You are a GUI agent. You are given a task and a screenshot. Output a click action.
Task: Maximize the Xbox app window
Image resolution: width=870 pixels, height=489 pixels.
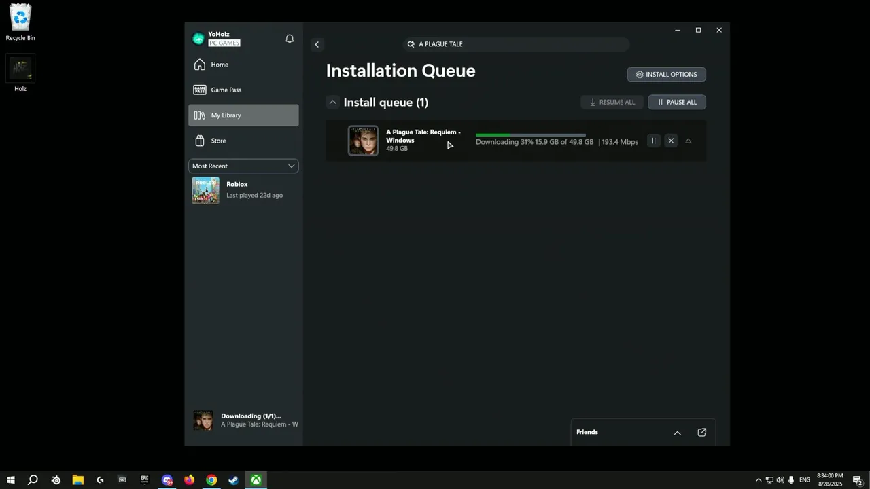click(698, 30)
